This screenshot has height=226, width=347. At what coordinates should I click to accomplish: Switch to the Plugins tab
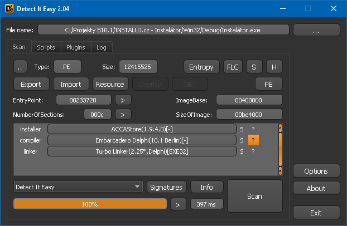coord(75,47)
